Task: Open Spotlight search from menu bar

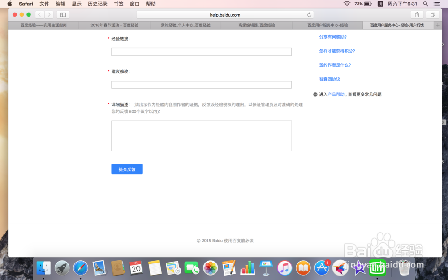Action: point(425,4)
